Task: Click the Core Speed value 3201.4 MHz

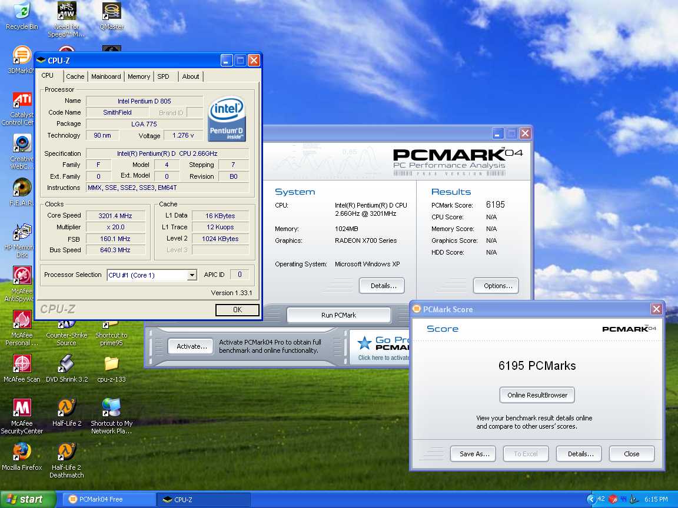Action: (x=115, y=216)
